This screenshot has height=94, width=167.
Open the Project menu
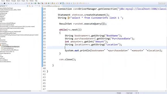[x=23, y=1]
